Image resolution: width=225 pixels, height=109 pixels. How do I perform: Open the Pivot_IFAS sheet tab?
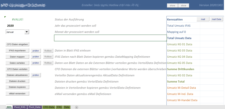click(x=20, y=107)
